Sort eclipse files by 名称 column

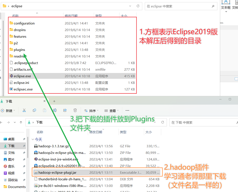(x=15, y=16)
